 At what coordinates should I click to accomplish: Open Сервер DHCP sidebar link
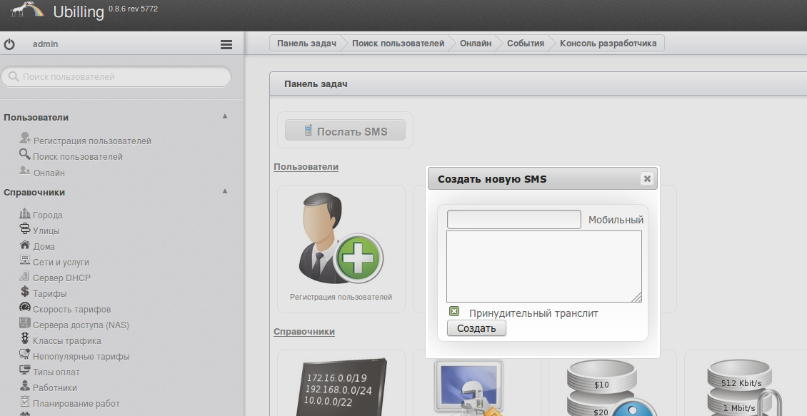tap(61, 278)
